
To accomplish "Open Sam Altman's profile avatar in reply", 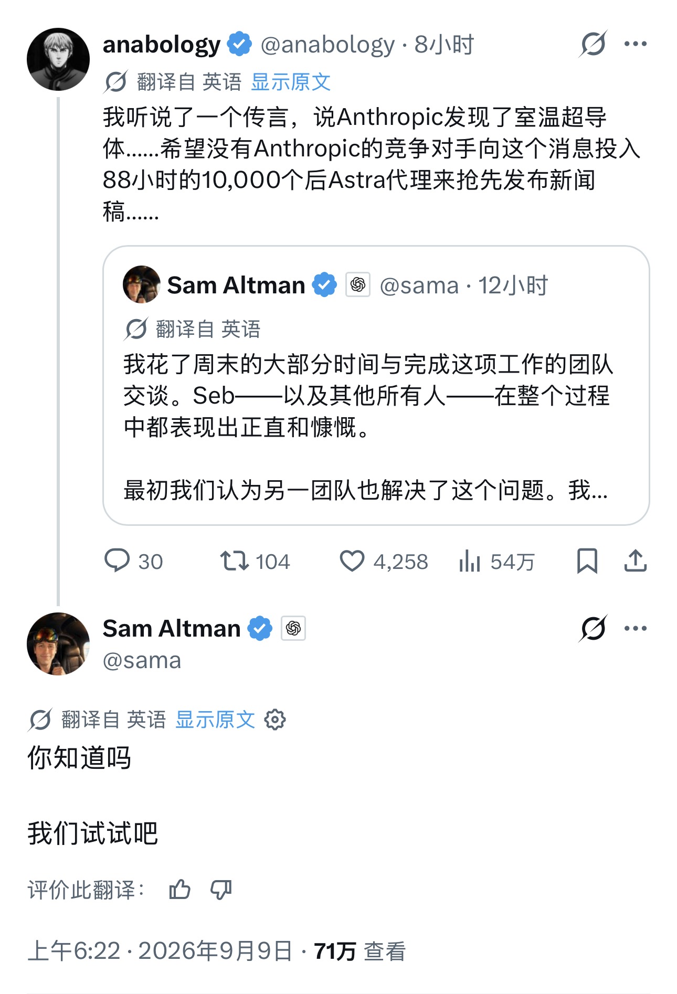I will 58,644.
